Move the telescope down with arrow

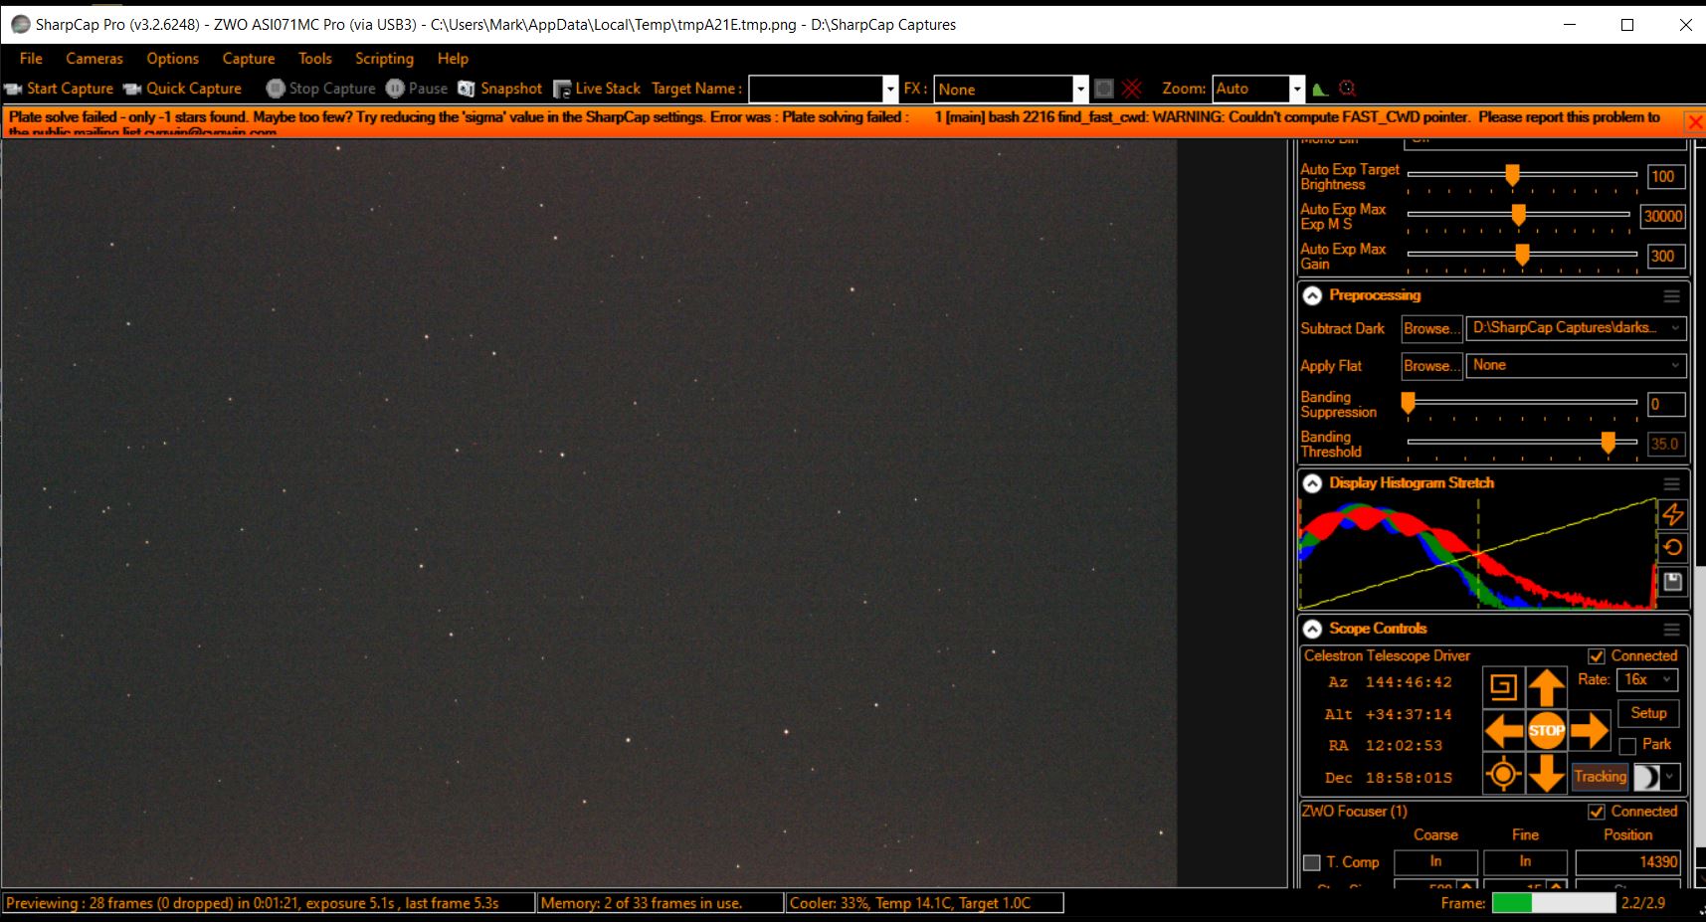click(1546, 774)
